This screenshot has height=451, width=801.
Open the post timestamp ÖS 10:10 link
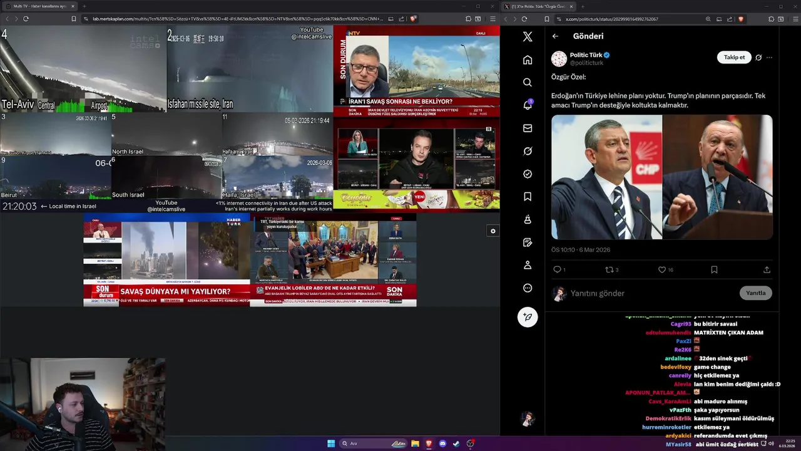point(581,250)
